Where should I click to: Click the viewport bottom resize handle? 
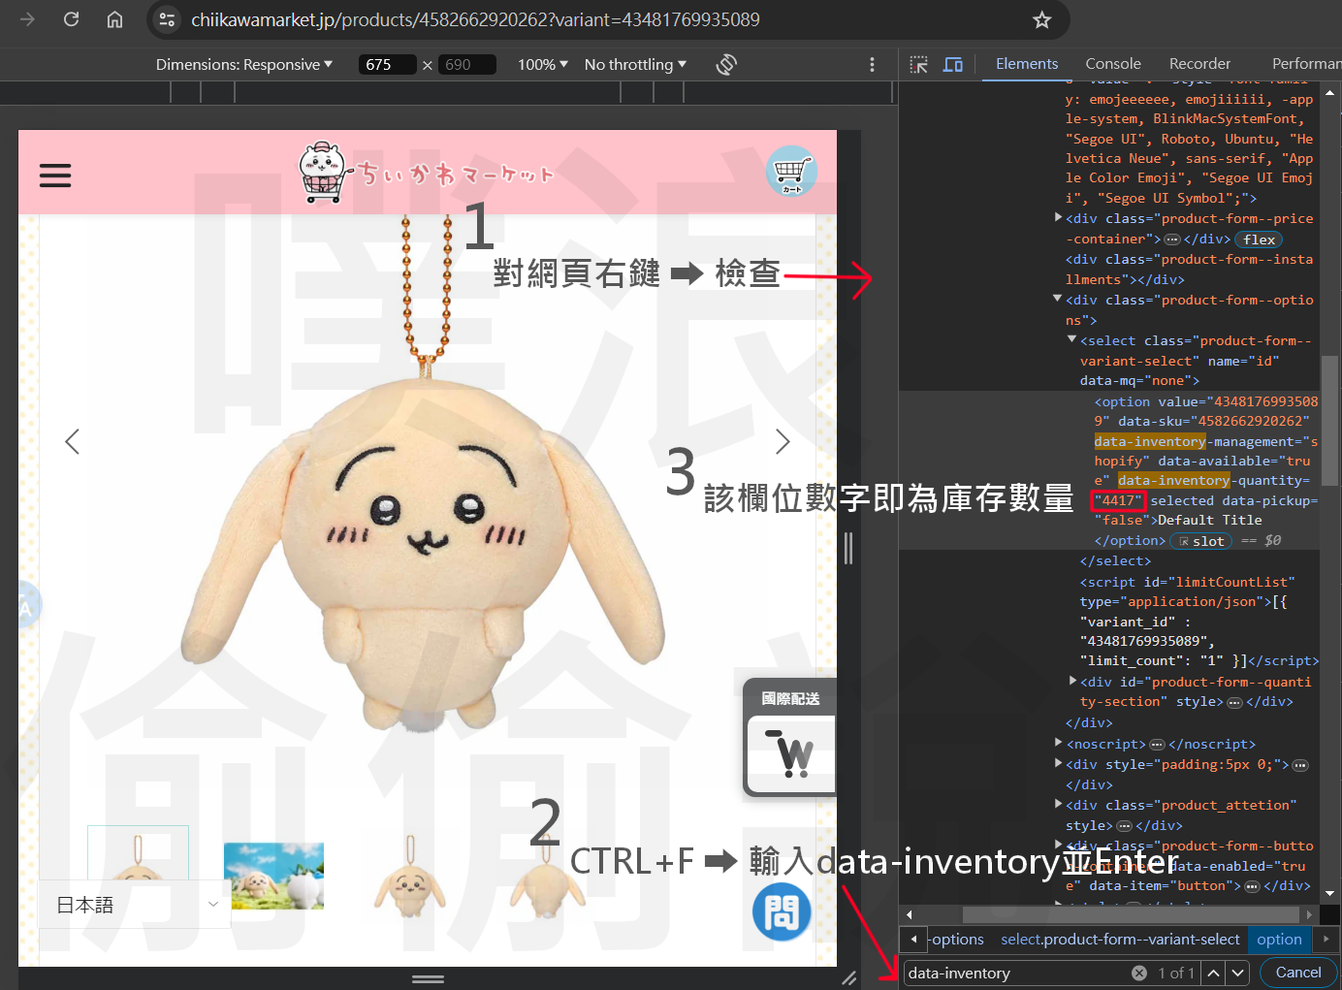[428, 978]
